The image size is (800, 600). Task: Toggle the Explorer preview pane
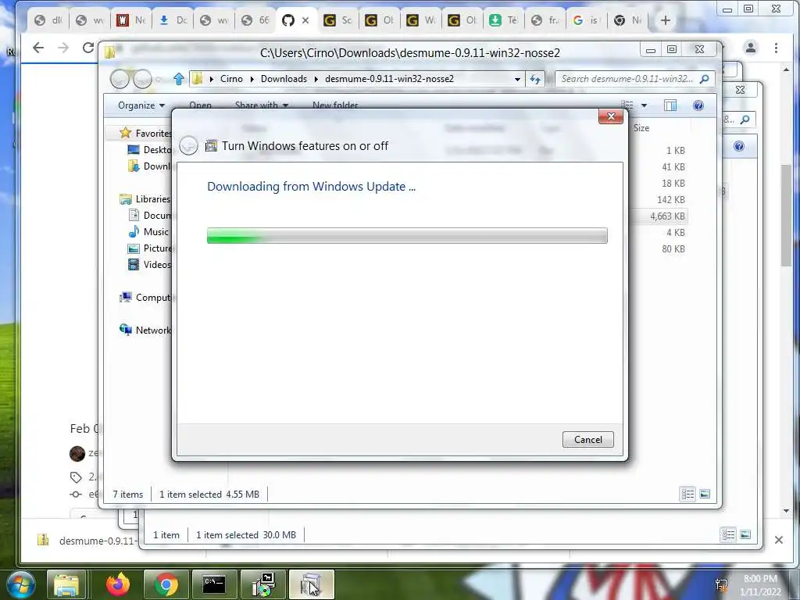tap(670, 105)
